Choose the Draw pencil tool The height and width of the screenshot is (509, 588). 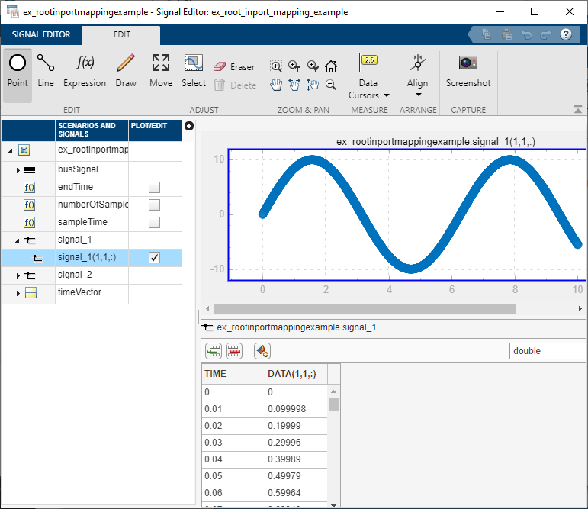[126, 71]
